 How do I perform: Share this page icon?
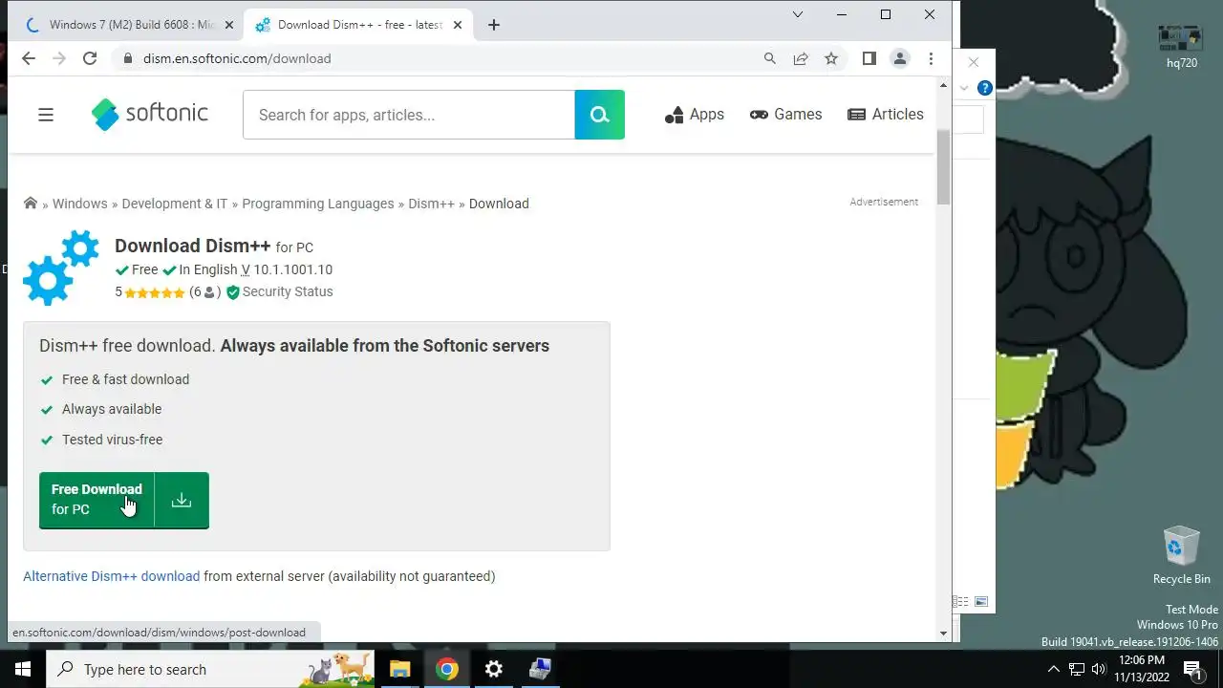801,58
